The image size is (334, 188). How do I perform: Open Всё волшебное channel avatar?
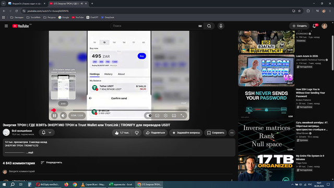(6, 132)
